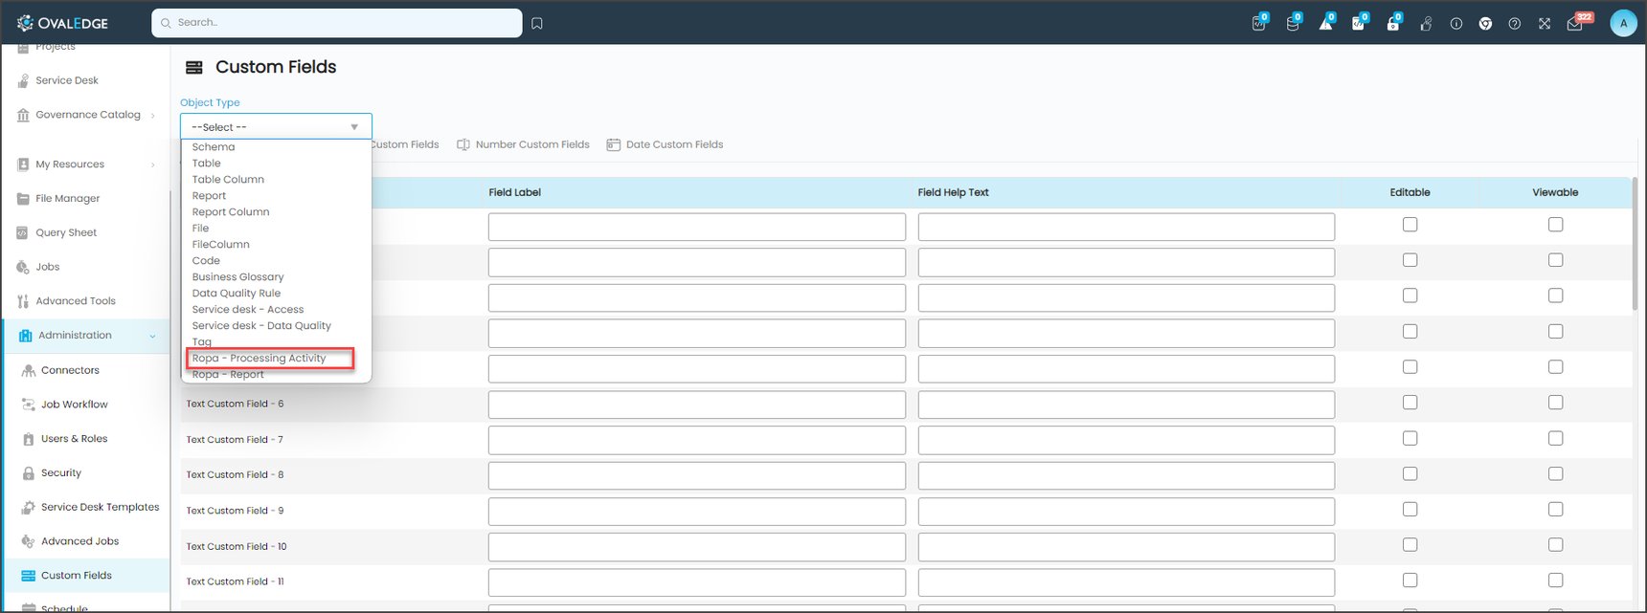Click the Chrome extension icon in header
This screenshot has height=613, width=1647.
point(1485,24)
